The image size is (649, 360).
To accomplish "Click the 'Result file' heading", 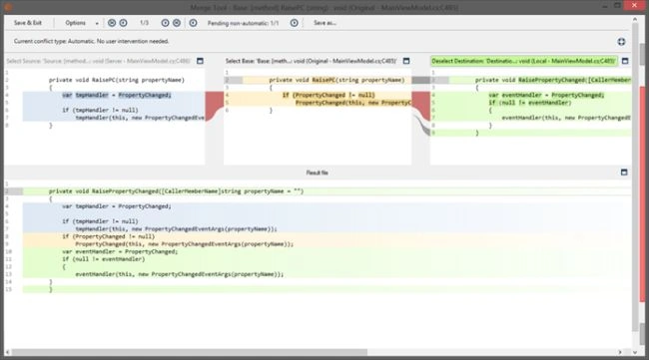I will (x=318, y=173).
